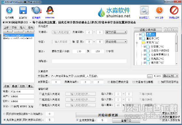This screenshot has height=125, width=182.
Task: Select the second site row in list
Action: click(19, 38)
